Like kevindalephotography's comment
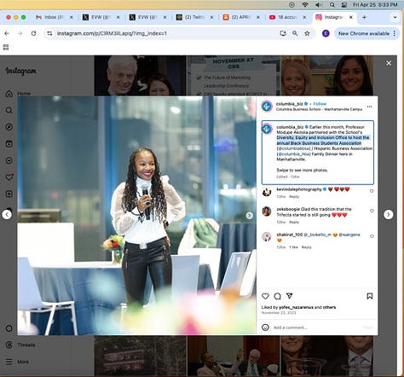The width and height of the screenshot is (404, 377). 372,191
